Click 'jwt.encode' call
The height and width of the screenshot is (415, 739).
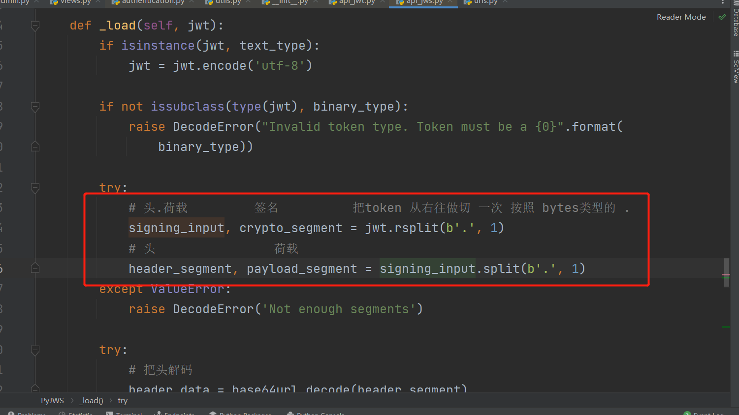click(210, 66)
